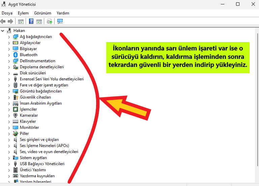Click the Update driver toolbar icon
This screenshot has height=186, width=259.
[x=50, y=21]
